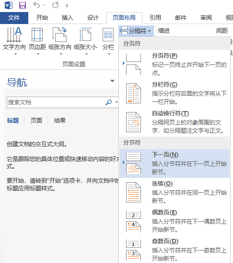
Task: Open search options arrow beside the magnifier
Action: [116, 102]
